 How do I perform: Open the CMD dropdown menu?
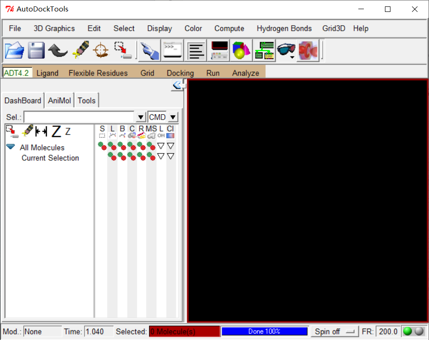pyautogui.click(x=173, y=117)
